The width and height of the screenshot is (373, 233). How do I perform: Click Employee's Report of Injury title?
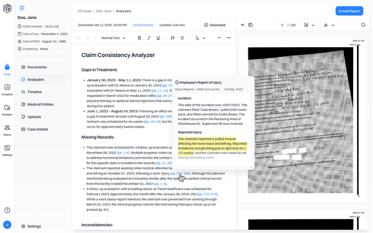(x=200, y=83)
